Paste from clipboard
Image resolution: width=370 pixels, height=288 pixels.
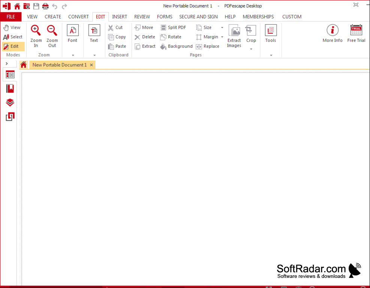pyautogui.click(x=117, y=46)
